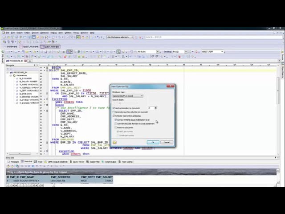
Task: Close the Auto Optimize SQL dialog
Action: coord(171,86)
